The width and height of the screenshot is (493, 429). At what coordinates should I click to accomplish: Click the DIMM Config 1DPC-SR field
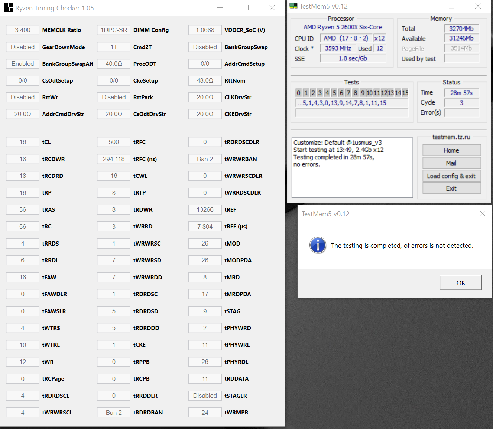[114, 30]
